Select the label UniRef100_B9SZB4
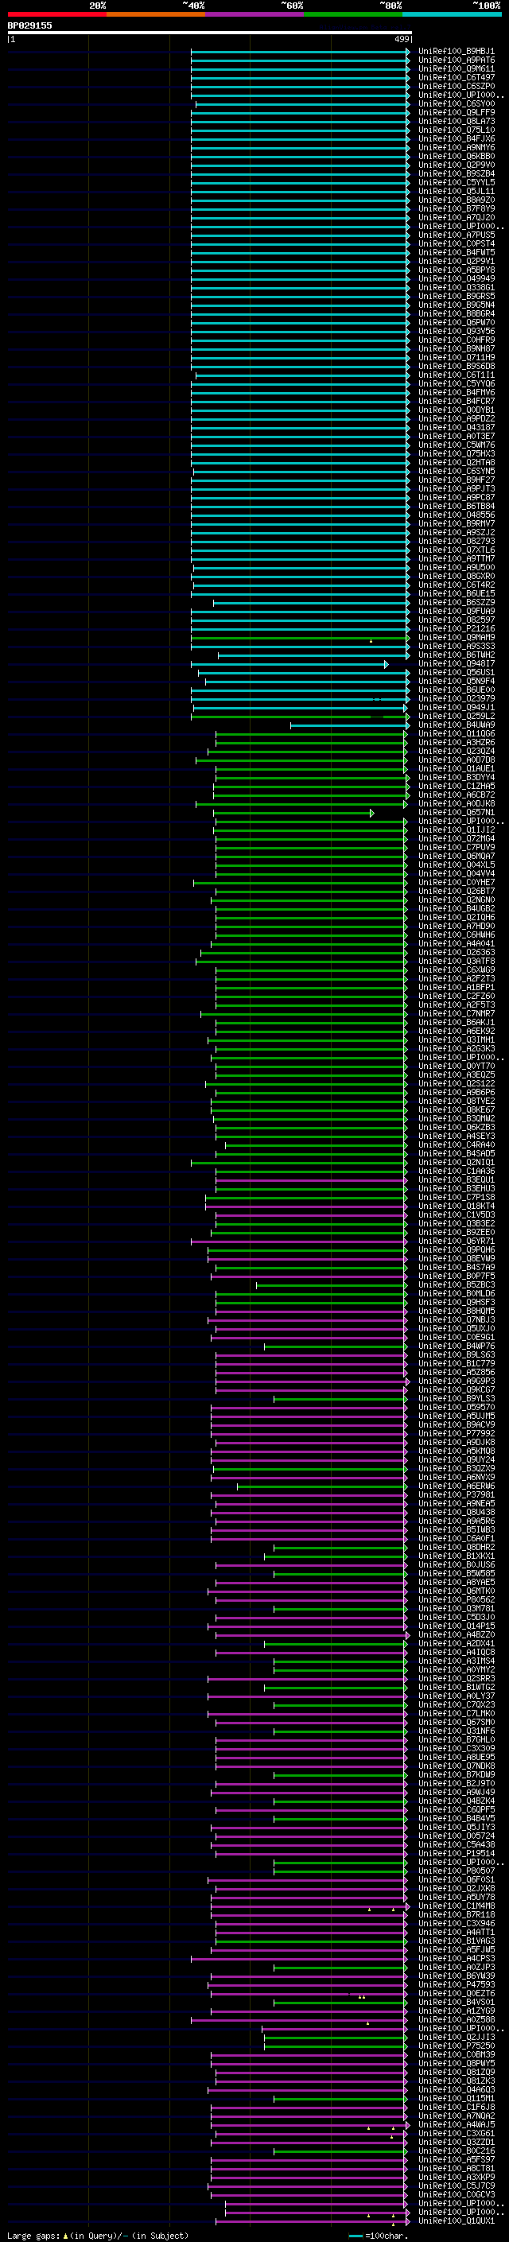This screenshot has height=2242, width=509. (x=456, y=173)
